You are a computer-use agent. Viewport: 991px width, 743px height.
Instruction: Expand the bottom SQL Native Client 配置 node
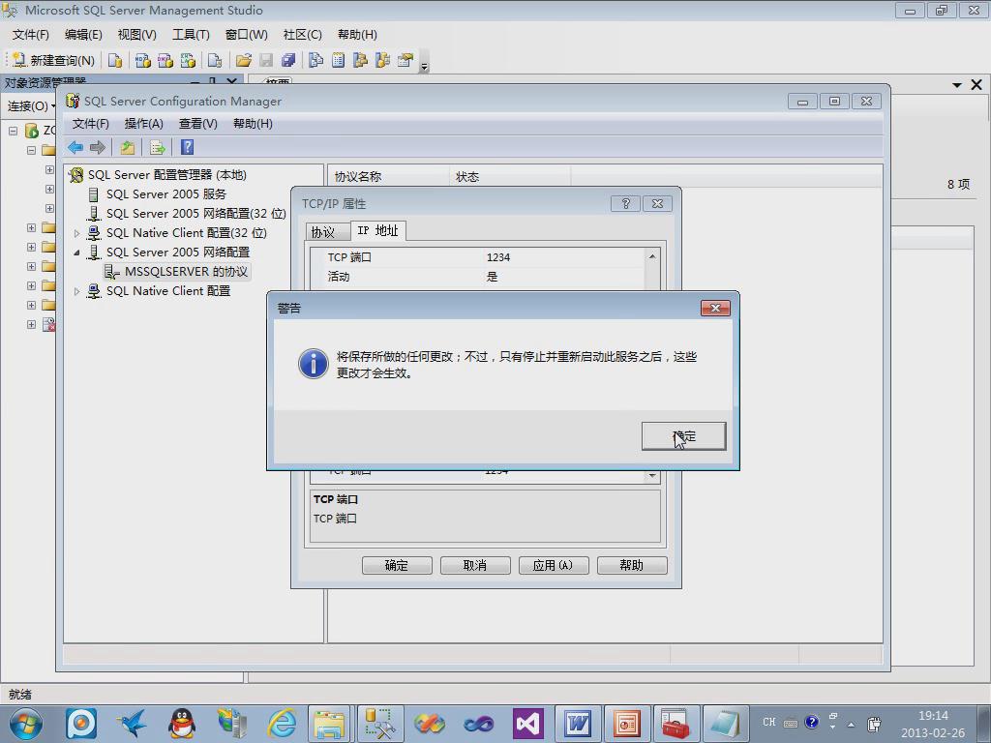coord(76,291)
